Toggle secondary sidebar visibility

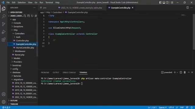coord(167,2)
